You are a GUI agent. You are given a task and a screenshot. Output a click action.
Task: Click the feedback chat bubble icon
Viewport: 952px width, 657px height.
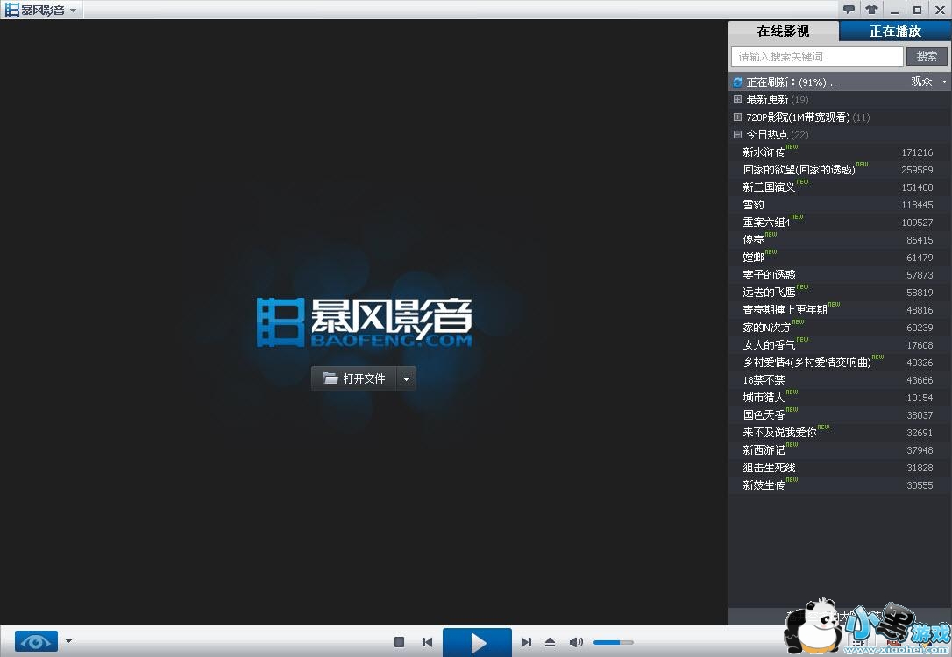(x=849, y=9)
